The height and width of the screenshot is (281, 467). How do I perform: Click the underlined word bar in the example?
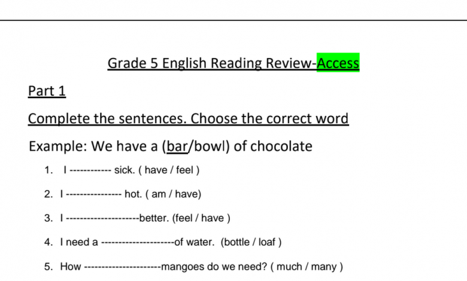(x=177, y=146)
